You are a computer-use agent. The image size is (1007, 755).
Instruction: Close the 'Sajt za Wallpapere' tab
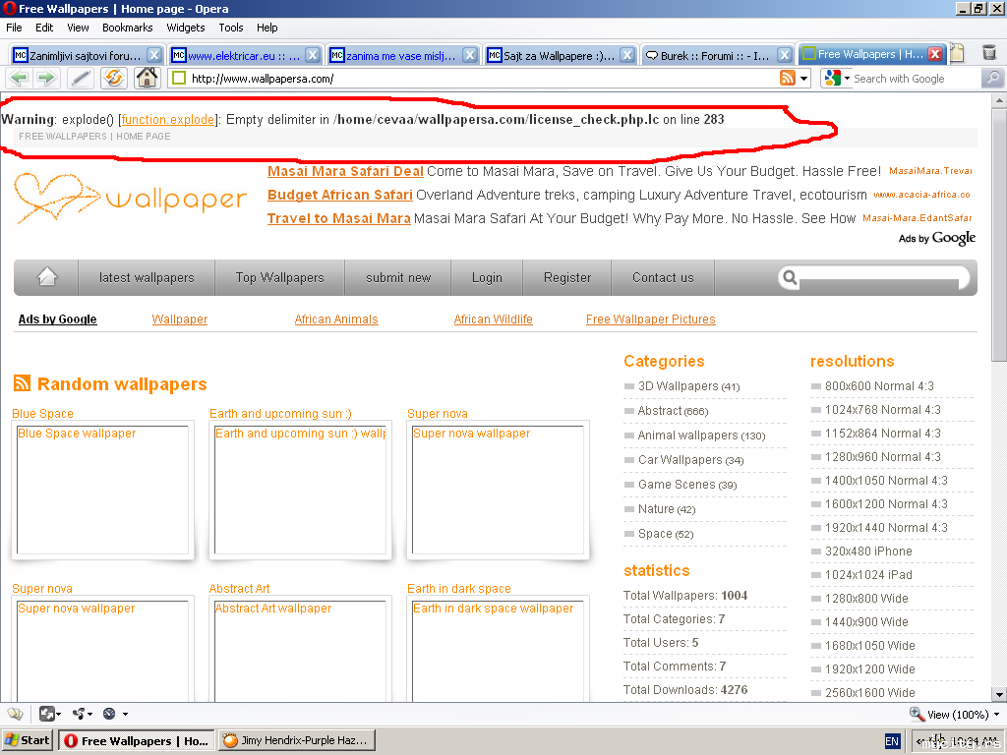click(x=627, y=55)
